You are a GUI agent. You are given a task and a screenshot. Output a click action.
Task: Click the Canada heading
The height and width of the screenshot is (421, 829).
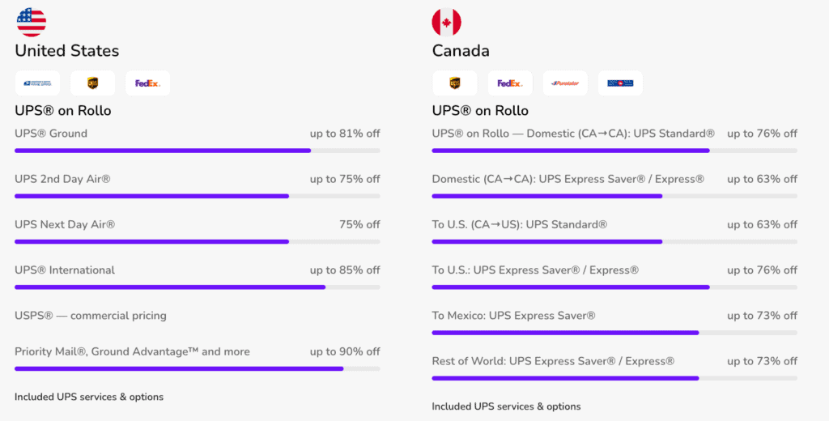461,51
